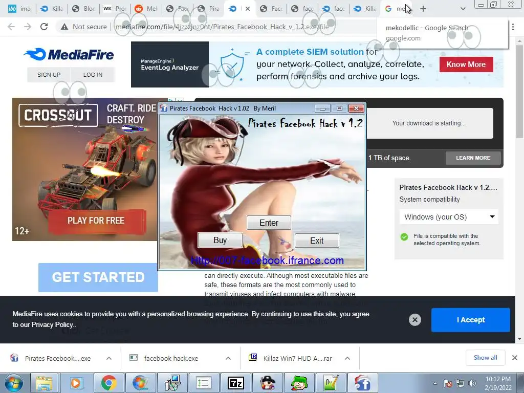Screen dimensions: 524x393
Task: Expand options for Killaz Win7 HUD rar
Action: pos(347,358)
